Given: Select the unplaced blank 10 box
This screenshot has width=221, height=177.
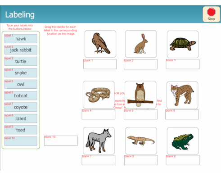Looking at the screenshot, I should coord(61,141).
